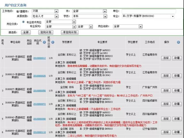Click the 学历要求 column header

pyautogui.click(x=67, y=42)
